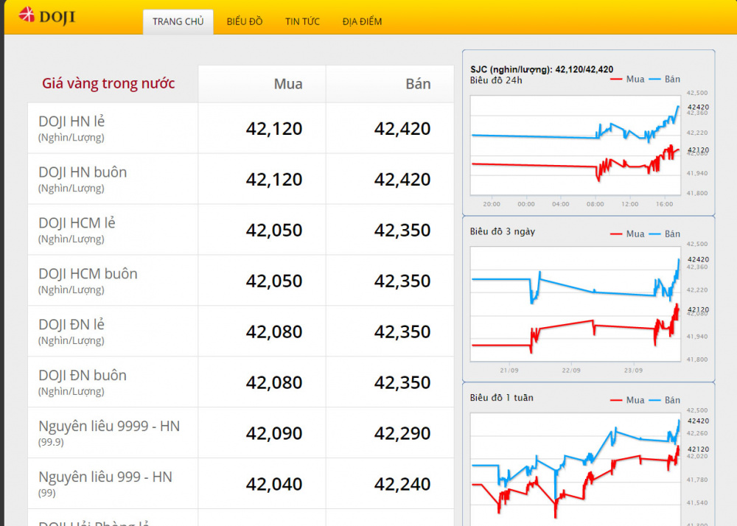Screen dimensions: 737x526
Task: Click DOJI HN buôn buy price 42,120
Action: point(274,180)
